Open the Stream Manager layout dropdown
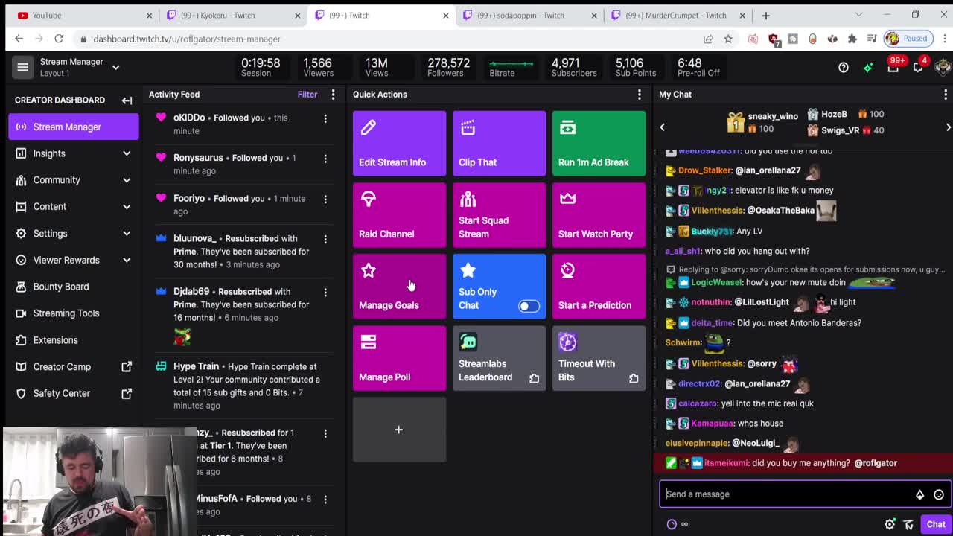 pos(115,68)
